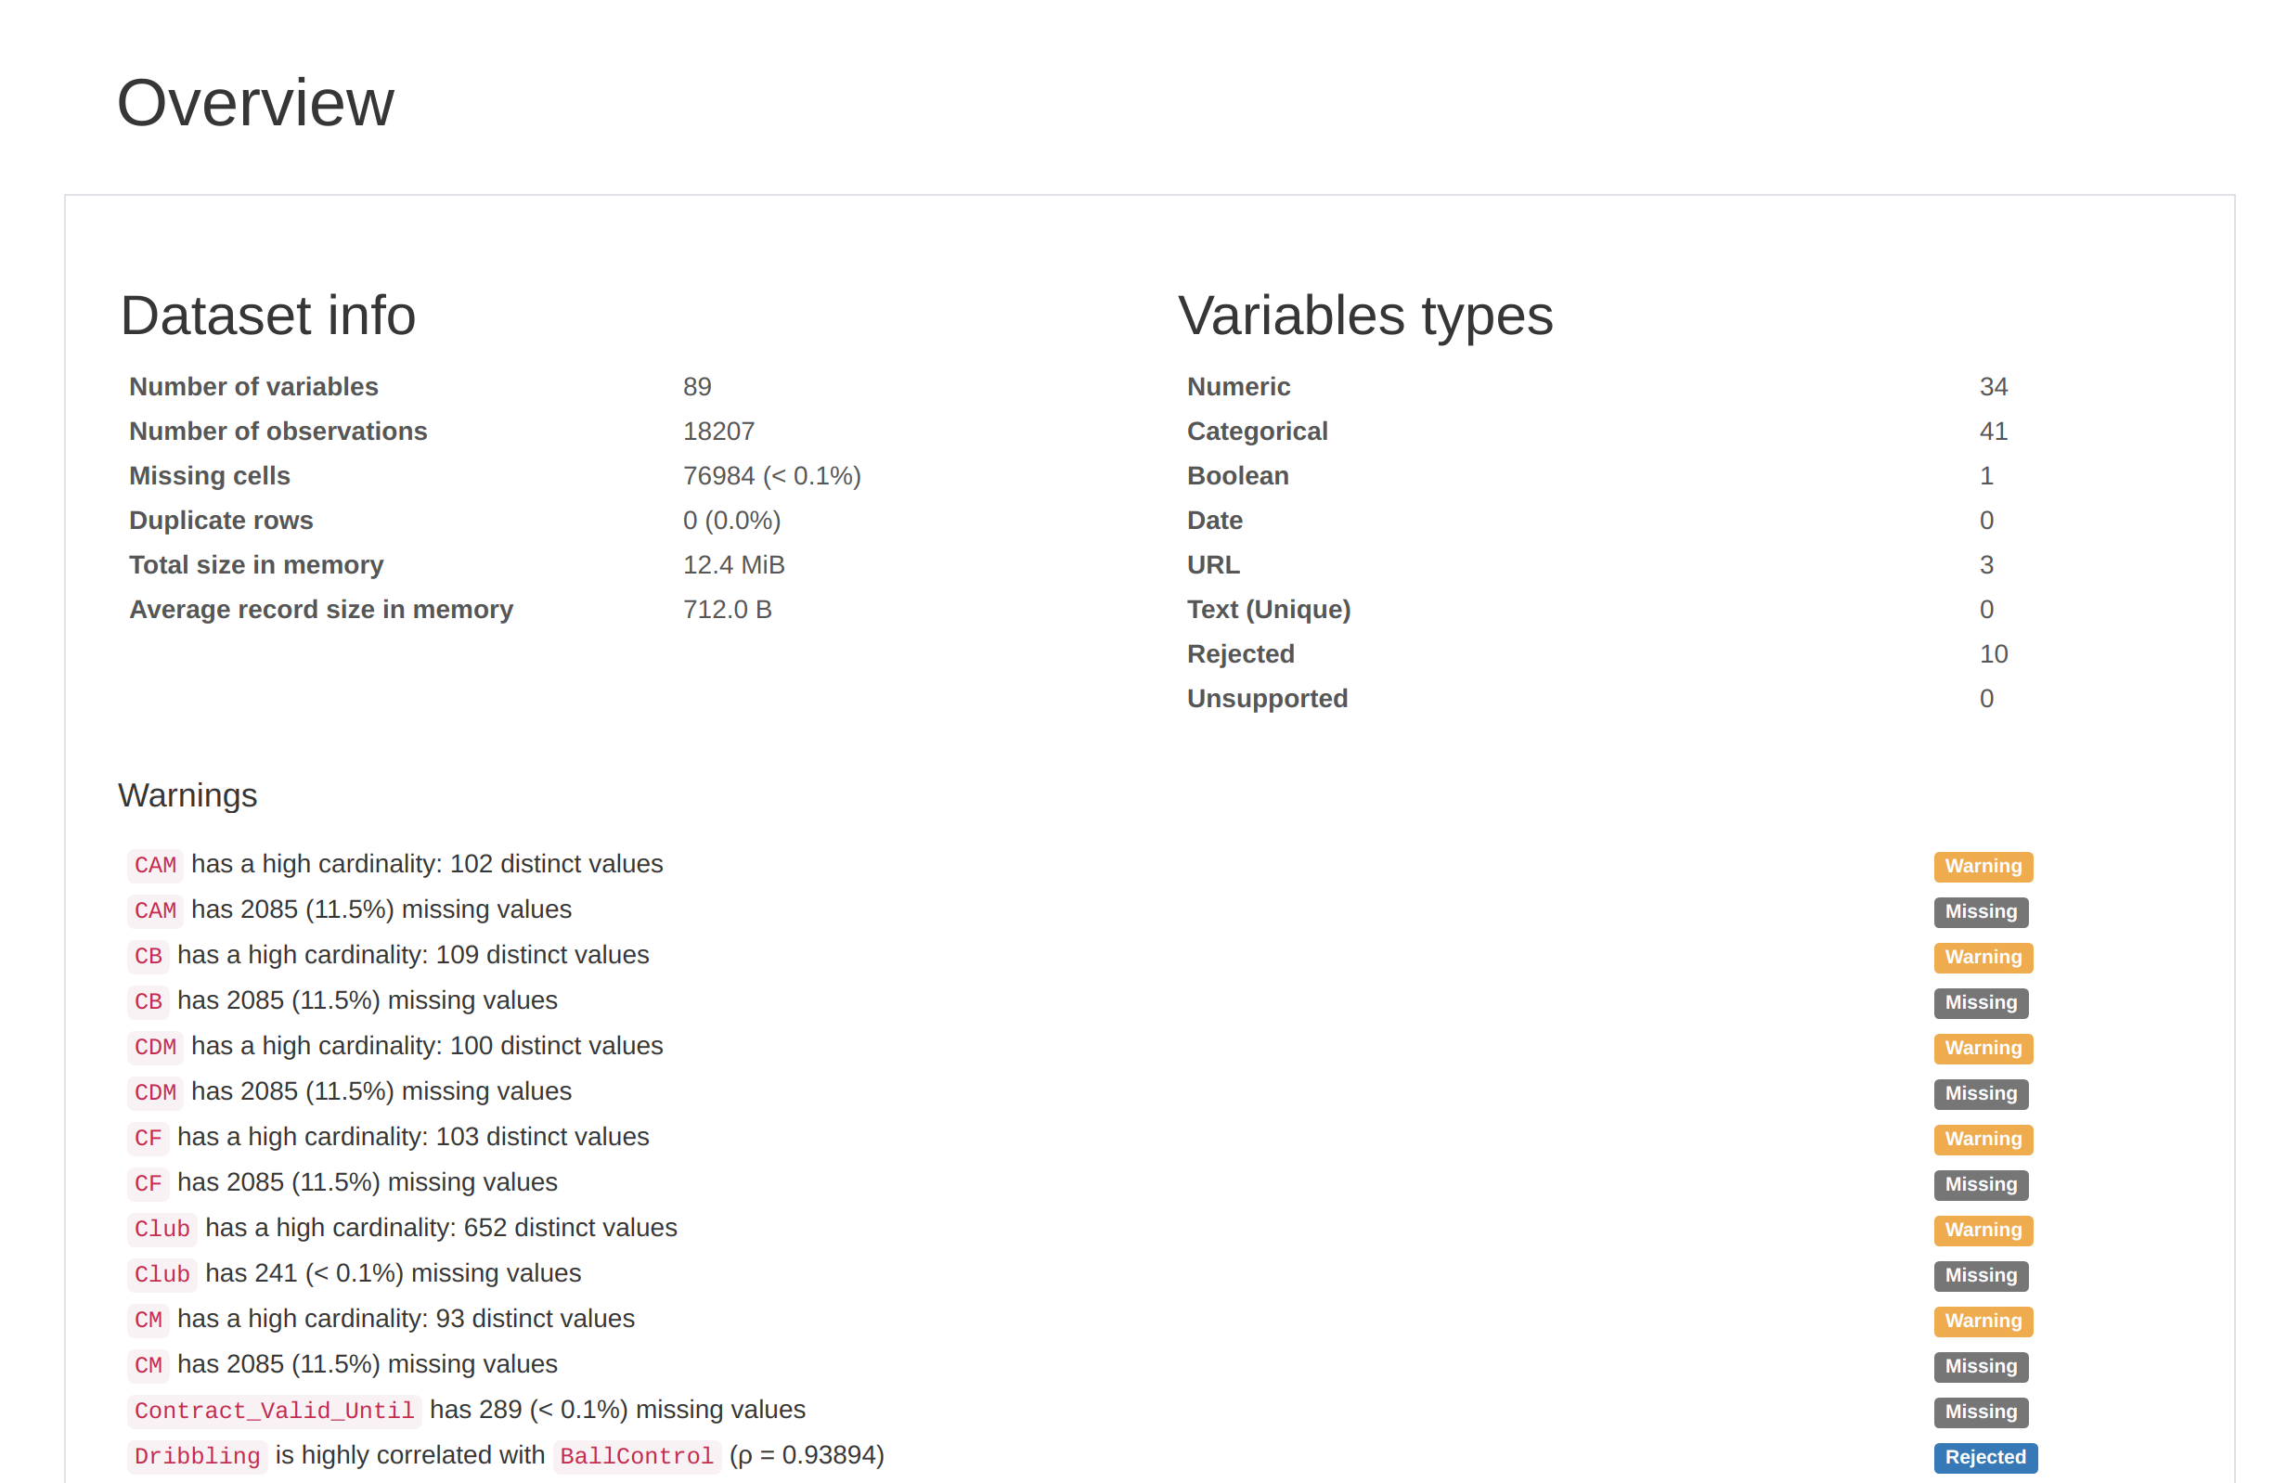The image size is (2274, 1483).
Task: Click the Contract_Valid_Until variable tag
Action: 274,1411
